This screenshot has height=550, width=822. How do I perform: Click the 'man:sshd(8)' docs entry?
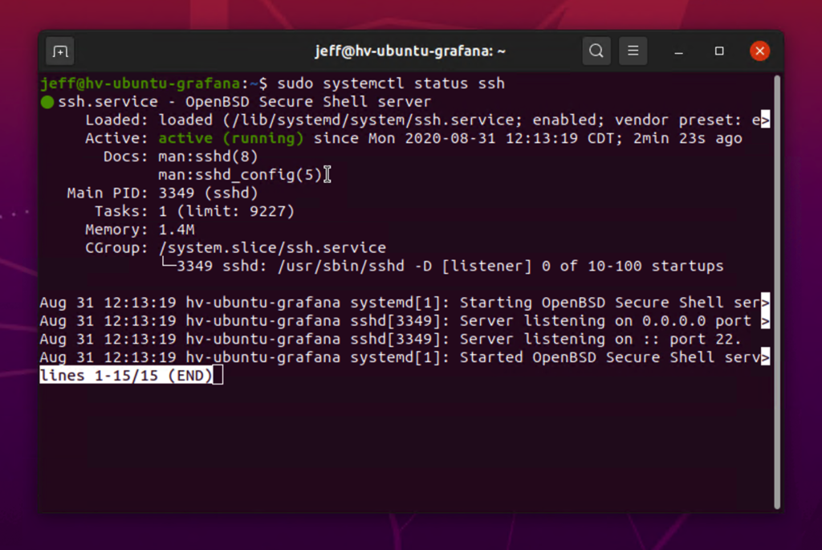[x=208, y=157]
